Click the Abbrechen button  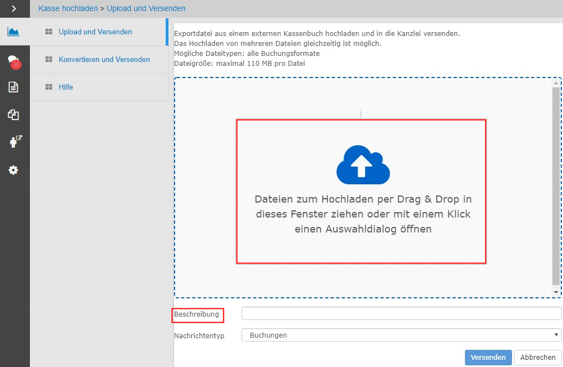[538, 358]
